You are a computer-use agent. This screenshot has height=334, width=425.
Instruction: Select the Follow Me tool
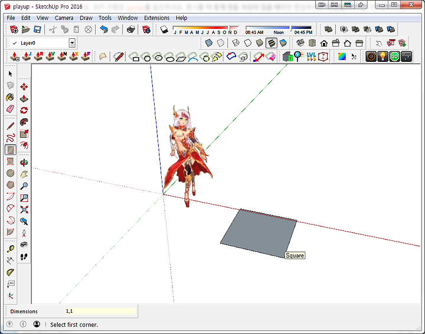coord(24,122)
